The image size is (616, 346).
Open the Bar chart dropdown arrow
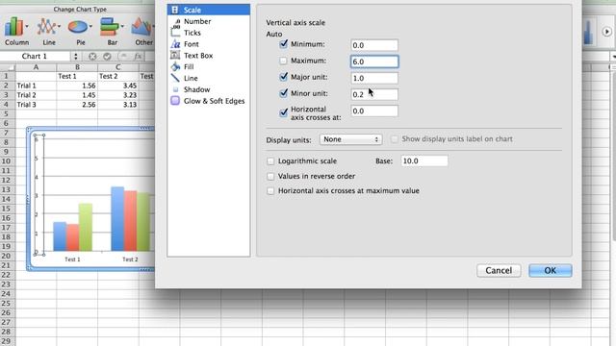(x=122, y=27)
